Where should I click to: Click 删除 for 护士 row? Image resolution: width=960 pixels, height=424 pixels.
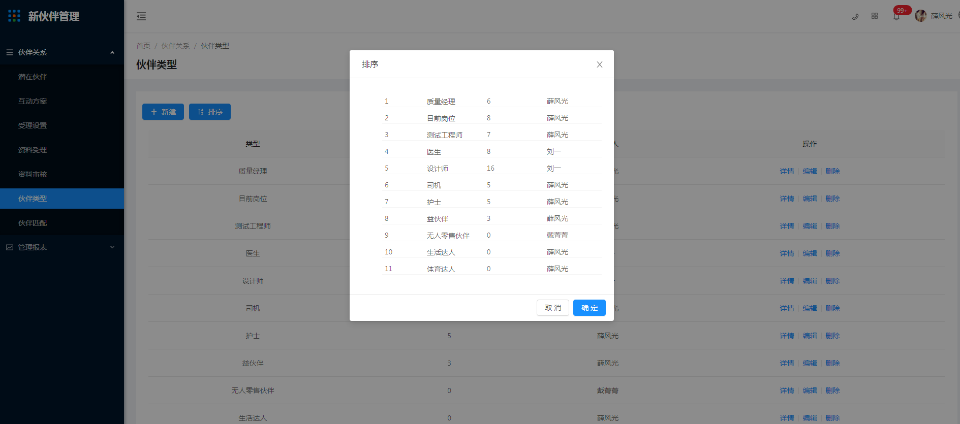(x=832, y=336)
